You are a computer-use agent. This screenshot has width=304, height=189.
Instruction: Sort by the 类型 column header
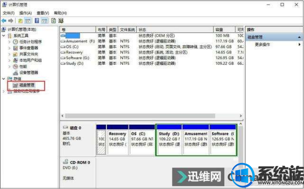pyautogui.click(x=113, y=30)
